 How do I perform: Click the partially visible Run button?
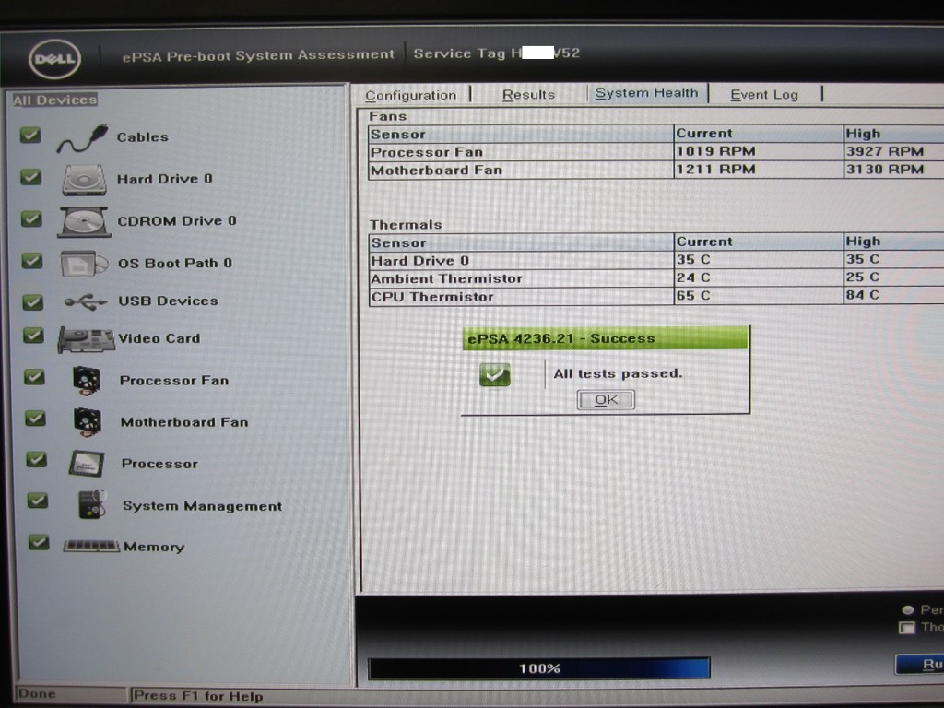pyautogui.click(x=920, y=664)
